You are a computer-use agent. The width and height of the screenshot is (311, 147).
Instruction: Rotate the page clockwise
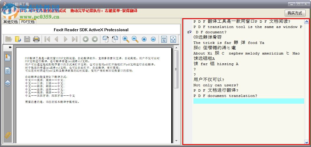coord(106,39)
